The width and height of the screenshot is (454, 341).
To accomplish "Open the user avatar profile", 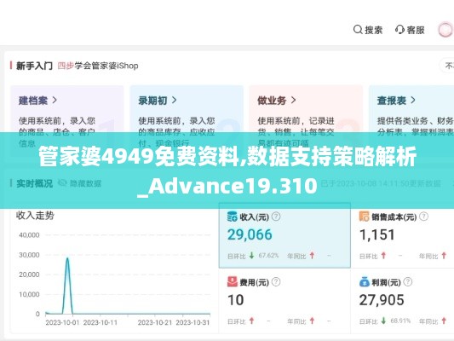I will tap(445, 30).
